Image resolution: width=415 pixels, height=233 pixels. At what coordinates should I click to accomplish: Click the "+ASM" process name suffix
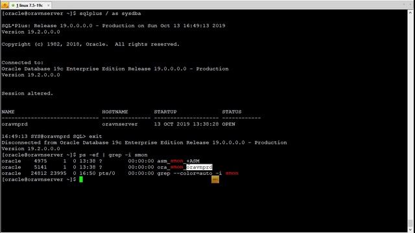click(193, 161)
